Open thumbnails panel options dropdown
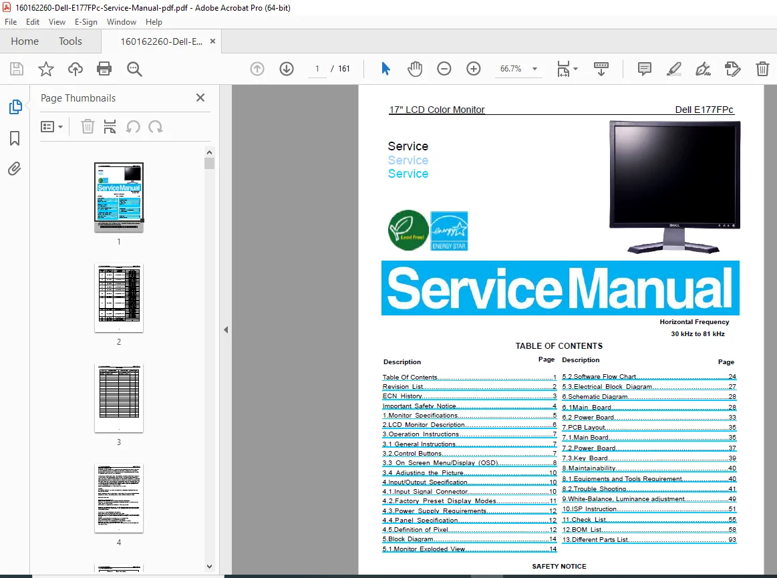This screenshot has width=777, height=578. [52, 127]
